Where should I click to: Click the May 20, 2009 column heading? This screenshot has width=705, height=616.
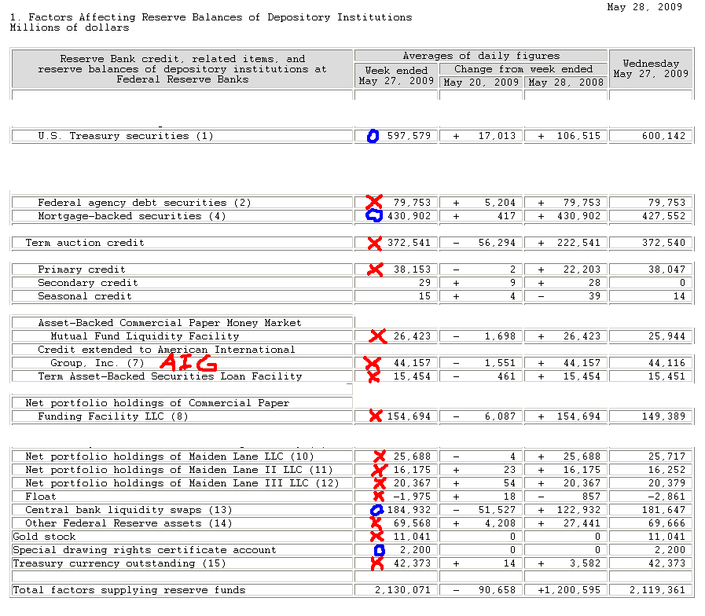480,83
